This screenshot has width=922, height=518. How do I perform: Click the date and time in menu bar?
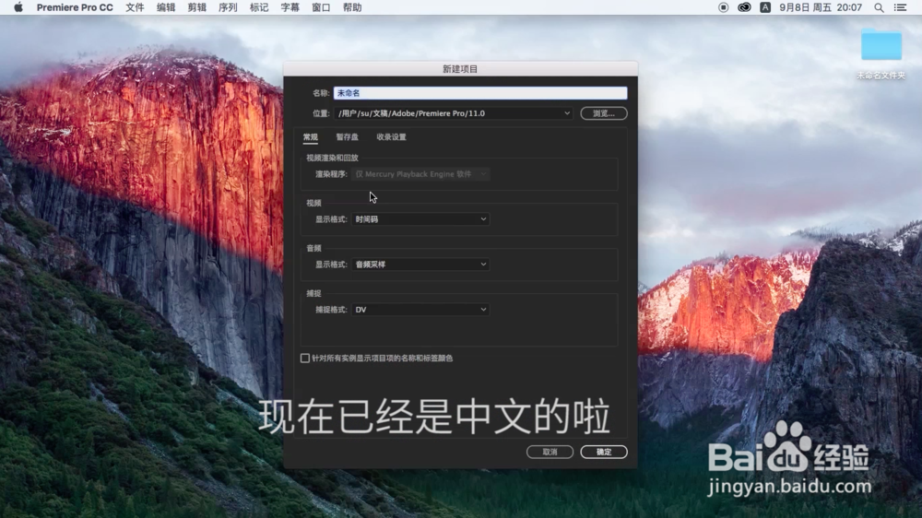821,7
